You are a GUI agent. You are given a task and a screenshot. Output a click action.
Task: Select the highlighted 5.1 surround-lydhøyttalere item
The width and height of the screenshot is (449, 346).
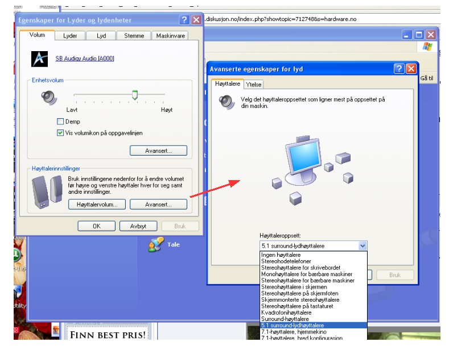(314, 326)
